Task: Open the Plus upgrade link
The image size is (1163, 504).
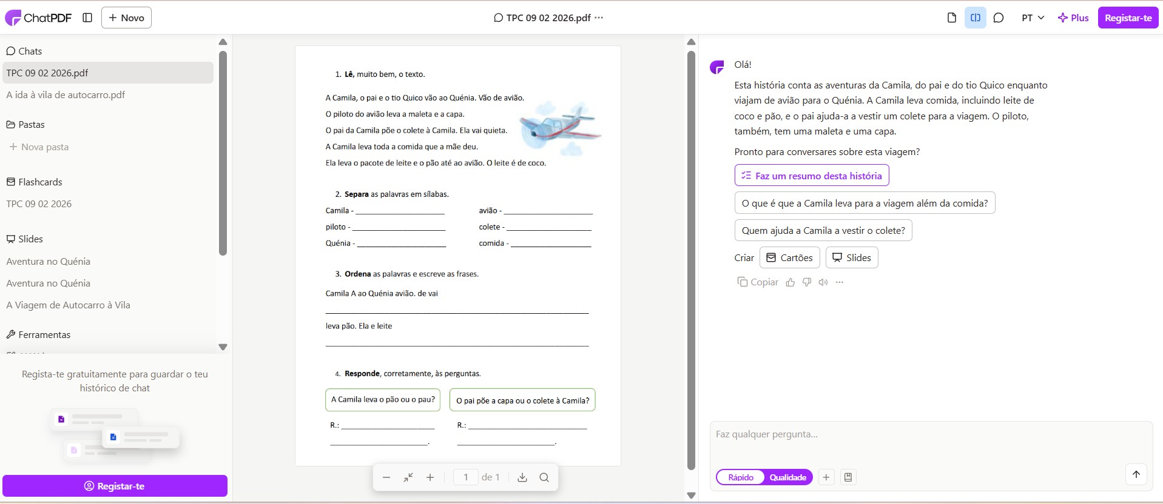Action: click(1073, 18)
